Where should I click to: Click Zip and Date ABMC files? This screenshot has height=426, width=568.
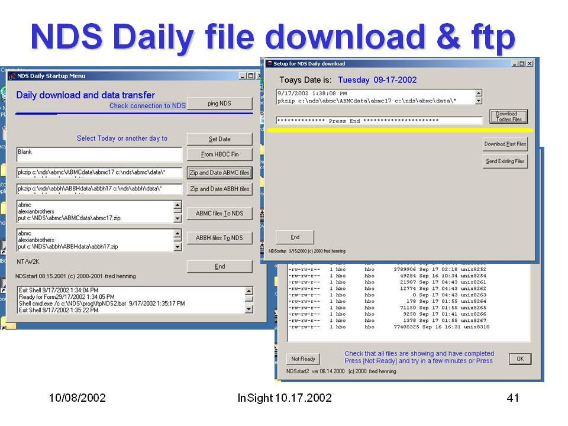tap(220, 173)
